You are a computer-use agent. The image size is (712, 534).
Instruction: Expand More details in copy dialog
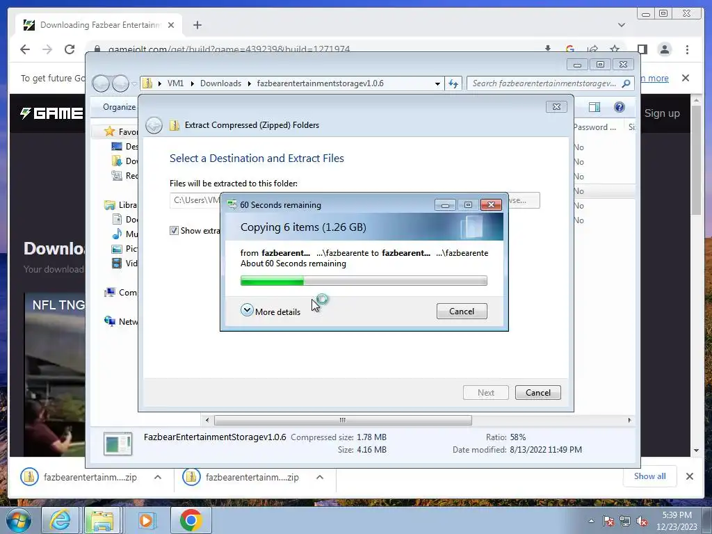tap(270, 311)
